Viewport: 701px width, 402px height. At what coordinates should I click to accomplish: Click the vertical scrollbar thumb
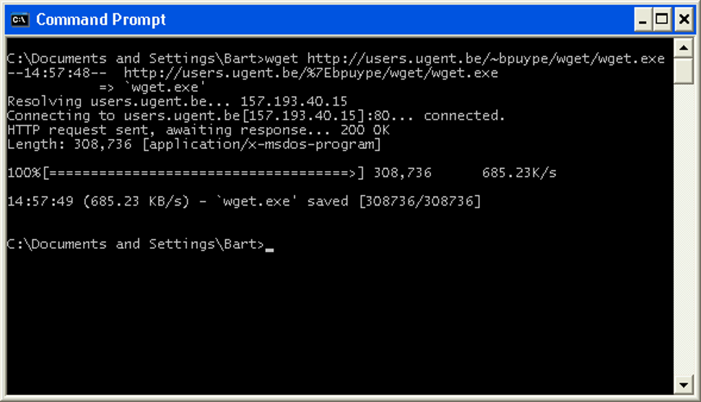point(683,71)
